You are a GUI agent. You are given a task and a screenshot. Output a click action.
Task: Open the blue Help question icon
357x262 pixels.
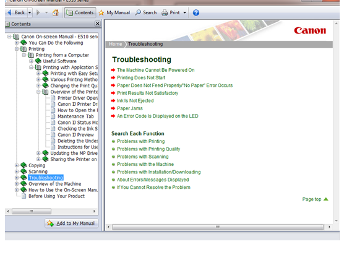[x=196, y=12]
